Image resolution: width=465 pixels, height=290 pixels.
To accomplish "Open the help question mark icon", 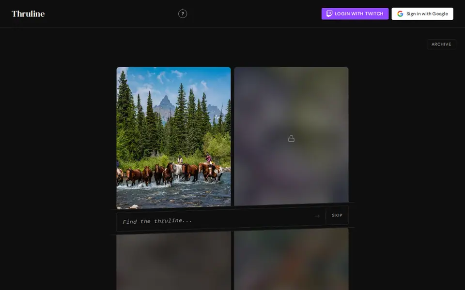I will point(183,14).
